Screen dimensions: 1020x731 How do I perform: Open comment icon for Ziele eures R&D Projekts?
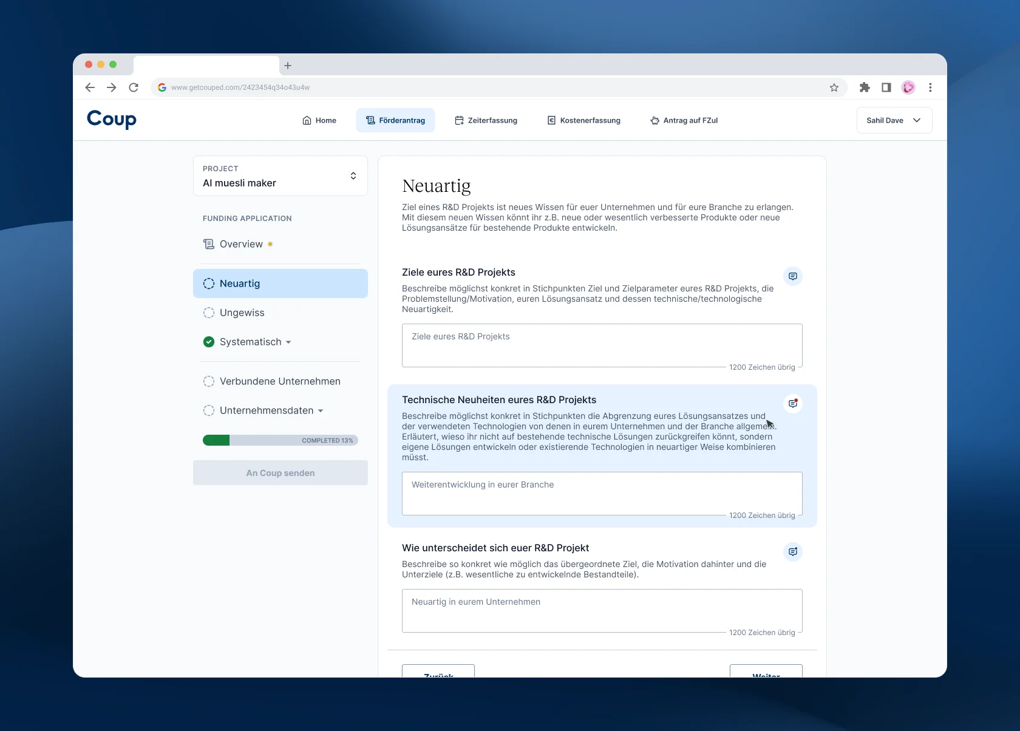tap(793, 276)
